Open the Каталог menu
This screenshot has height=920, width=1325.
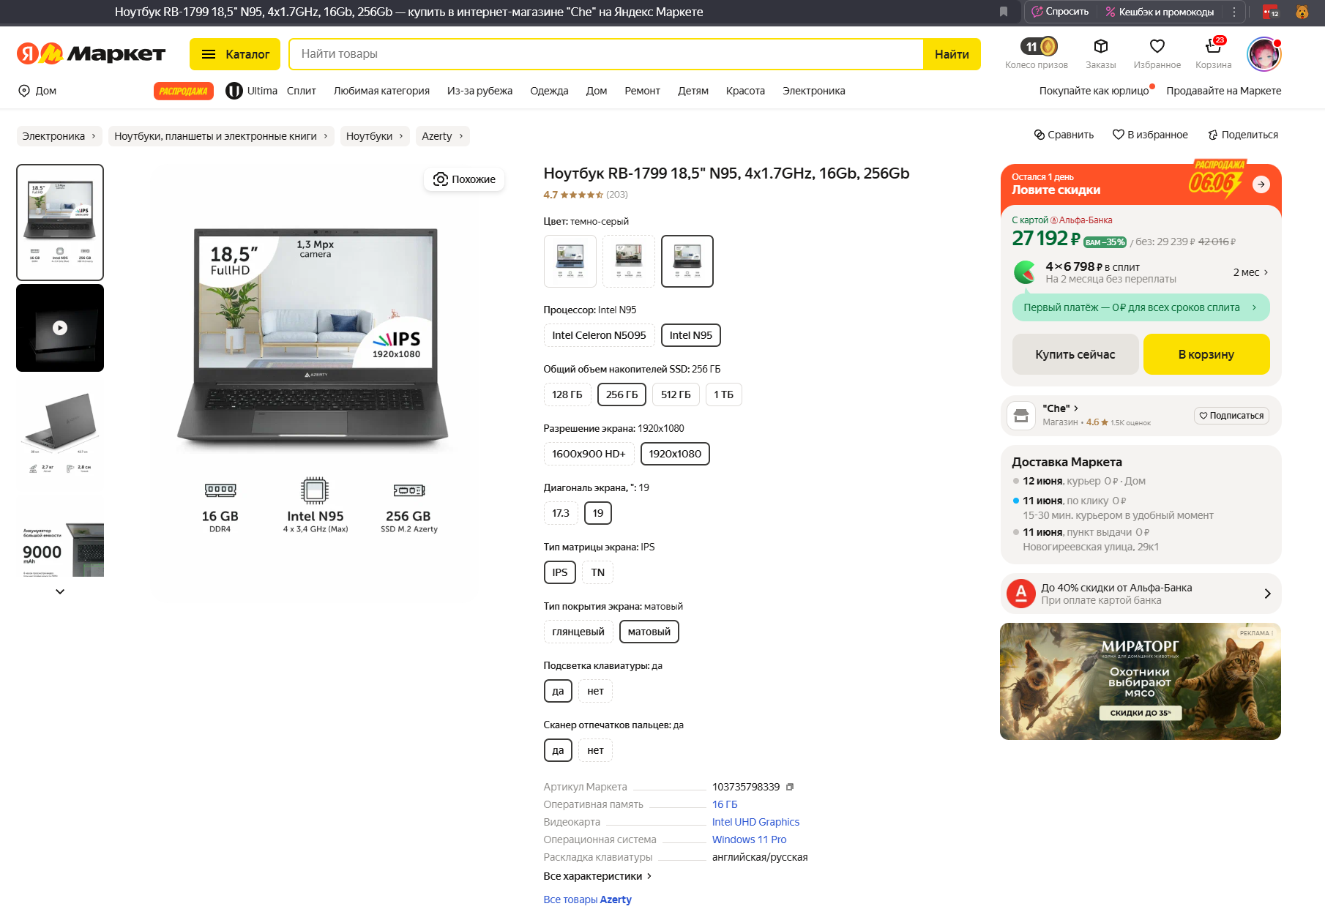pyautogui.click(x=235, y=54)
